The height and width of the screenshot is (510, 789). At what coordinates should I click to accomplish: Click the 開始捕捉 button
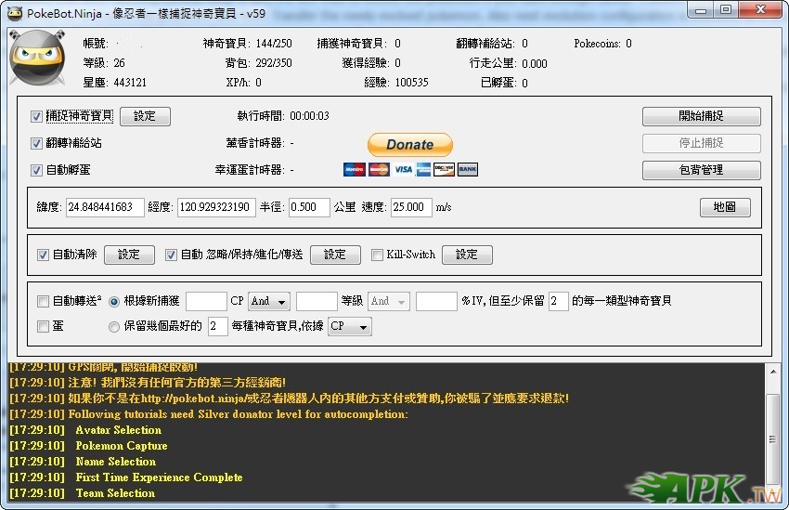702,116
